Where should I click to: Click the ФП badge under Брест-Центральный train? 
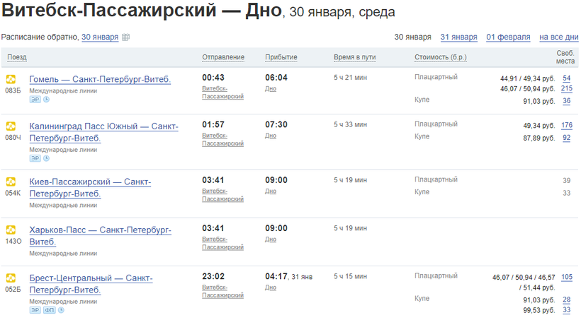50,310
